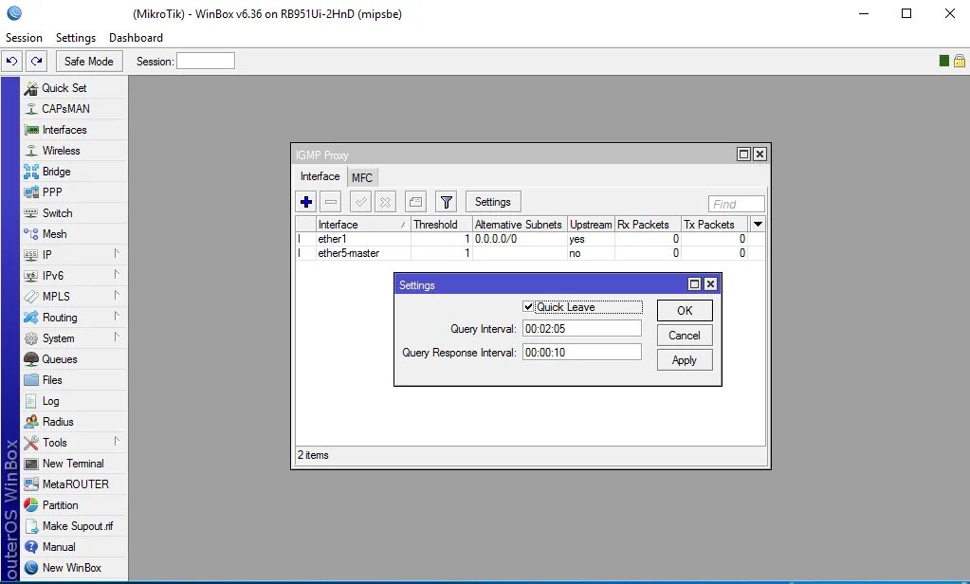This screenshot has width=970, height=584.
Task: Click the padlock icon in top right
Action: 960,61
